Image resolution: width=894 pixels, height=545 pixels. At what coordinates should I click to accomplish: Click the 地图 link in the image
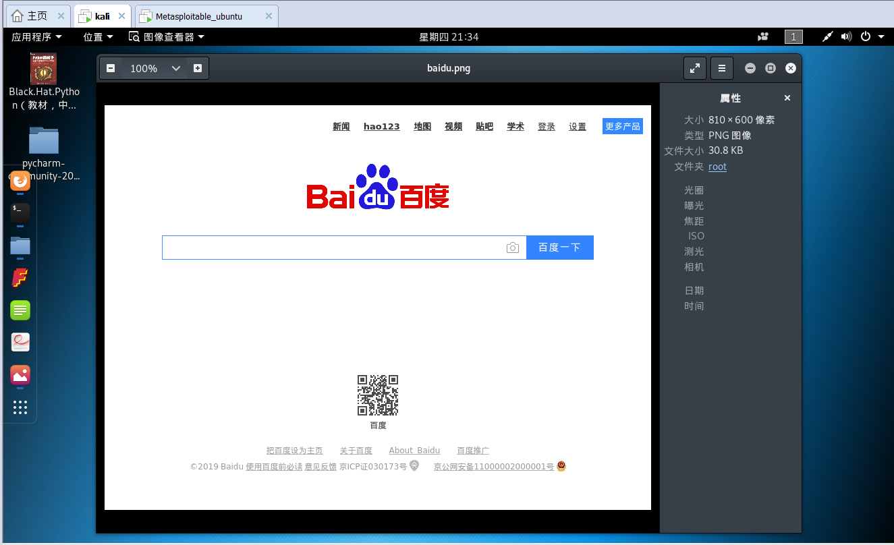(x=422, y=126)
